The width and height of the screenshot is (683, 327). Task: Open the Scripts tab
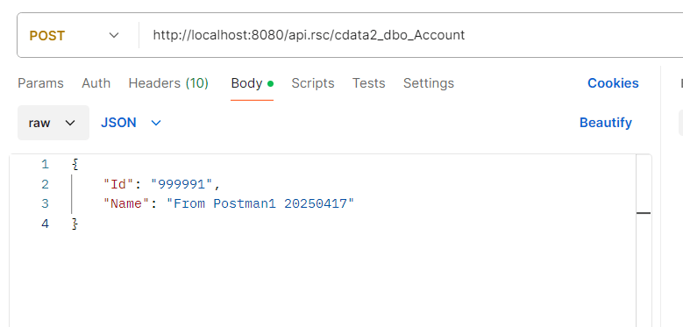coord(313,83)
